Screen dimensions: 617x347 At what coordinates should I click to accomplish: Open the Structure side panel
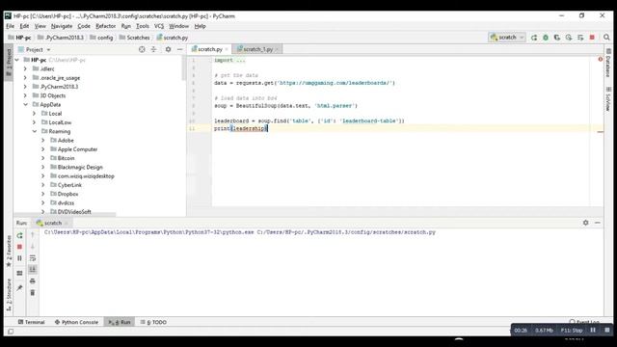pos(9,294)
